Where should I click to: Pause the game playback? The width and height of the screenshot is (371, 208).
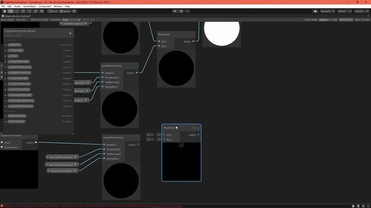[x=181, y=12]
